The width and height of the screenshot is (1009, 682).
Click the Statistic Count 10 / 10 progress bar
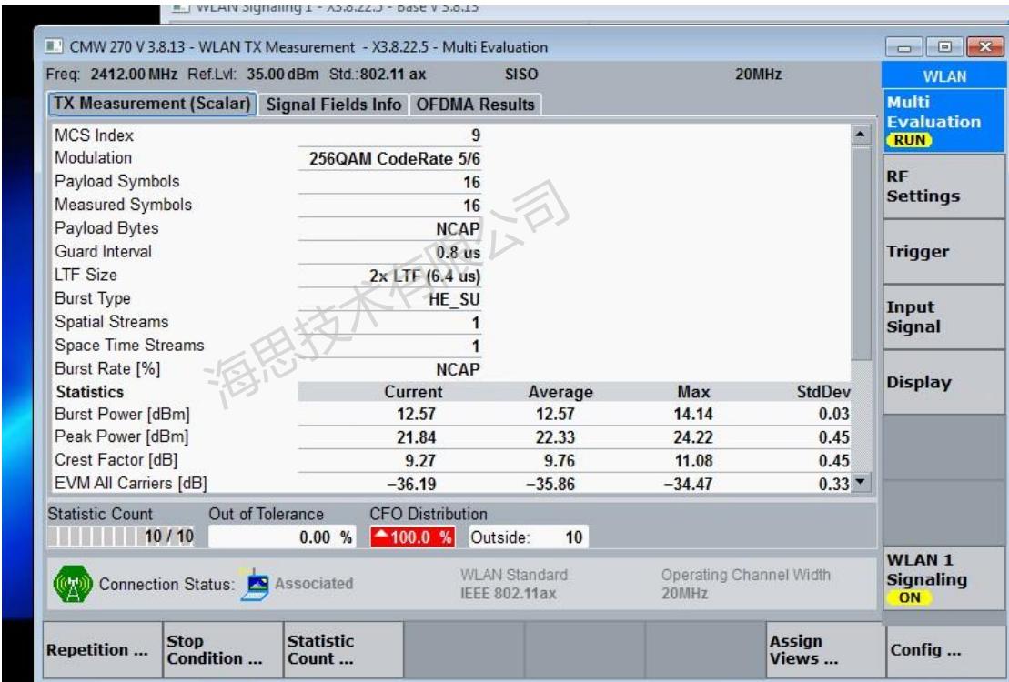(121, 537)
